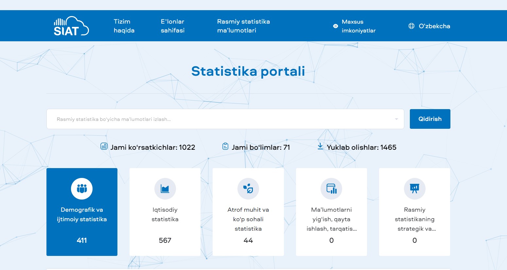Viewport: 507px width, 270px height.
Task: Open Maxsus imkoniyatlar accessibility options
Action: [x=359, y=26]
